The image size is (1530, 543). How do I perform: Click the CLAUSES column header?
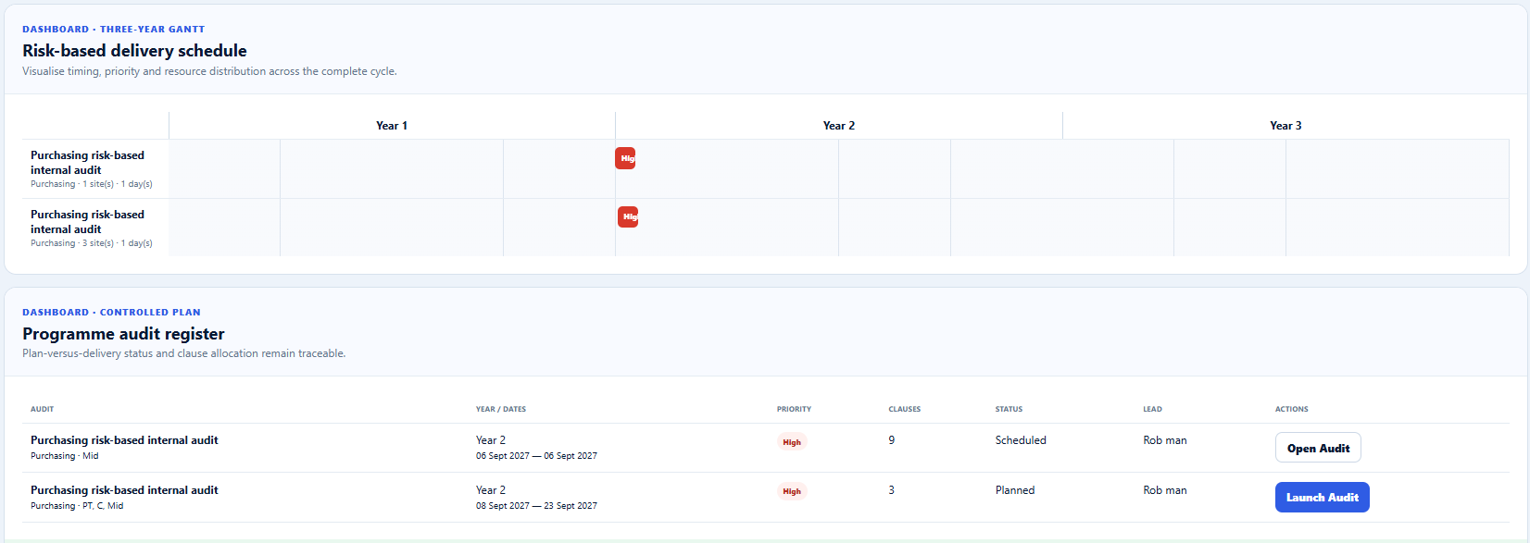(905, 409)
